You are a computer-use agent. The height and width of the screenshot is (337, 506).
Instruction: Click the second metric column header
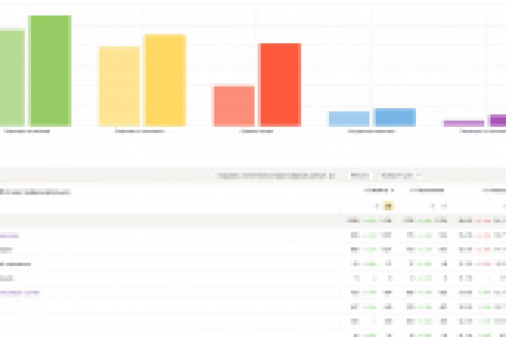[x=427, y=190]
